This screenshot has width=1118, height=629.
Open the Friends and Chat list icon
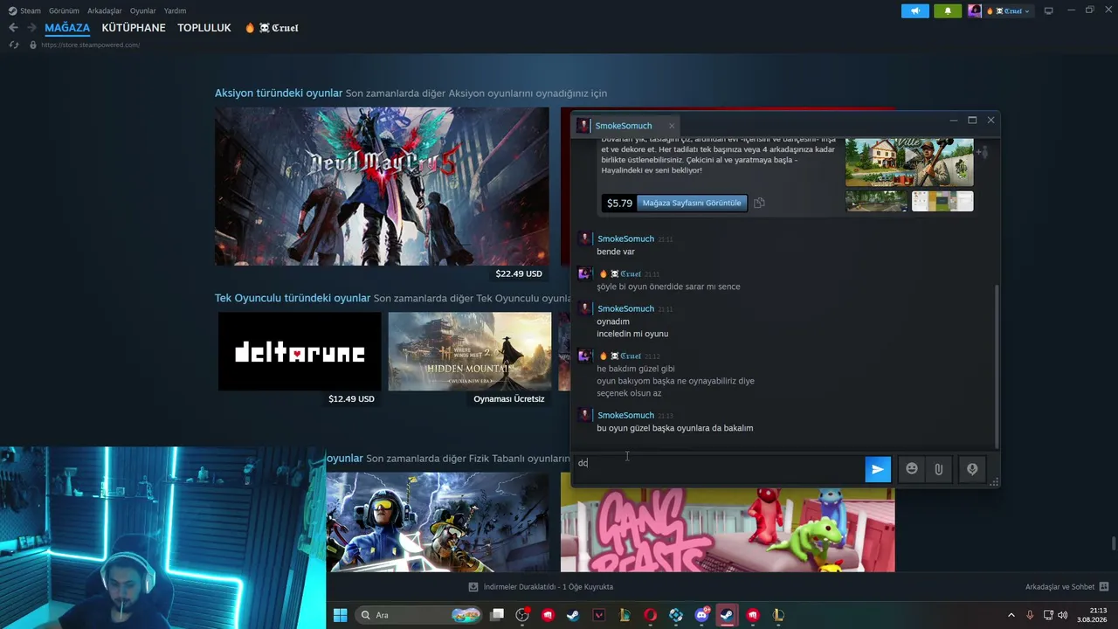(1104, 587)
